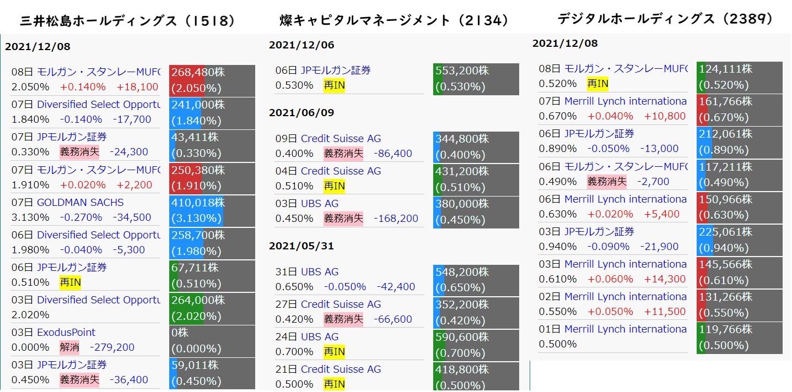The image size is (792, 392).
Task: Open the ExodusPoint institution link
Action: tap(66, 332)
